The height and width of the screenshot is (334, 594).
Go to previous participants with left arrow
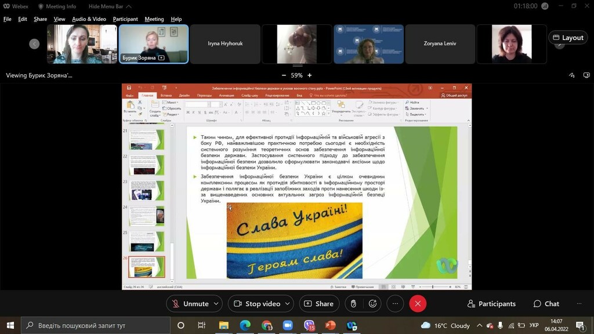click(34, 44)
